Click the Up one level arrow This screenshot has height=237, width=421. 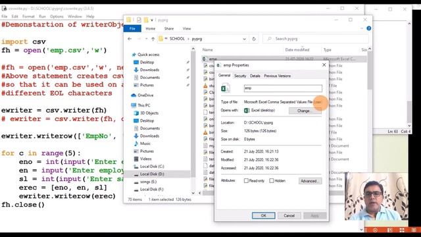[153, 39]
